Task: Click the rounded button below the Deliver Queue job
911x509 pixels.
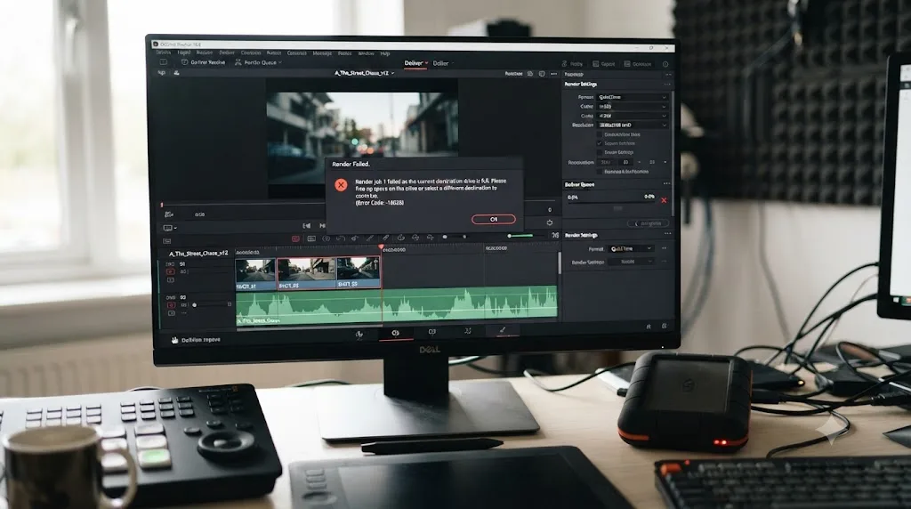Action: point(648,223)
